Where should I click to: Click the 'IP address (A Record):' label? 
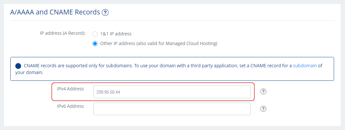62,33
